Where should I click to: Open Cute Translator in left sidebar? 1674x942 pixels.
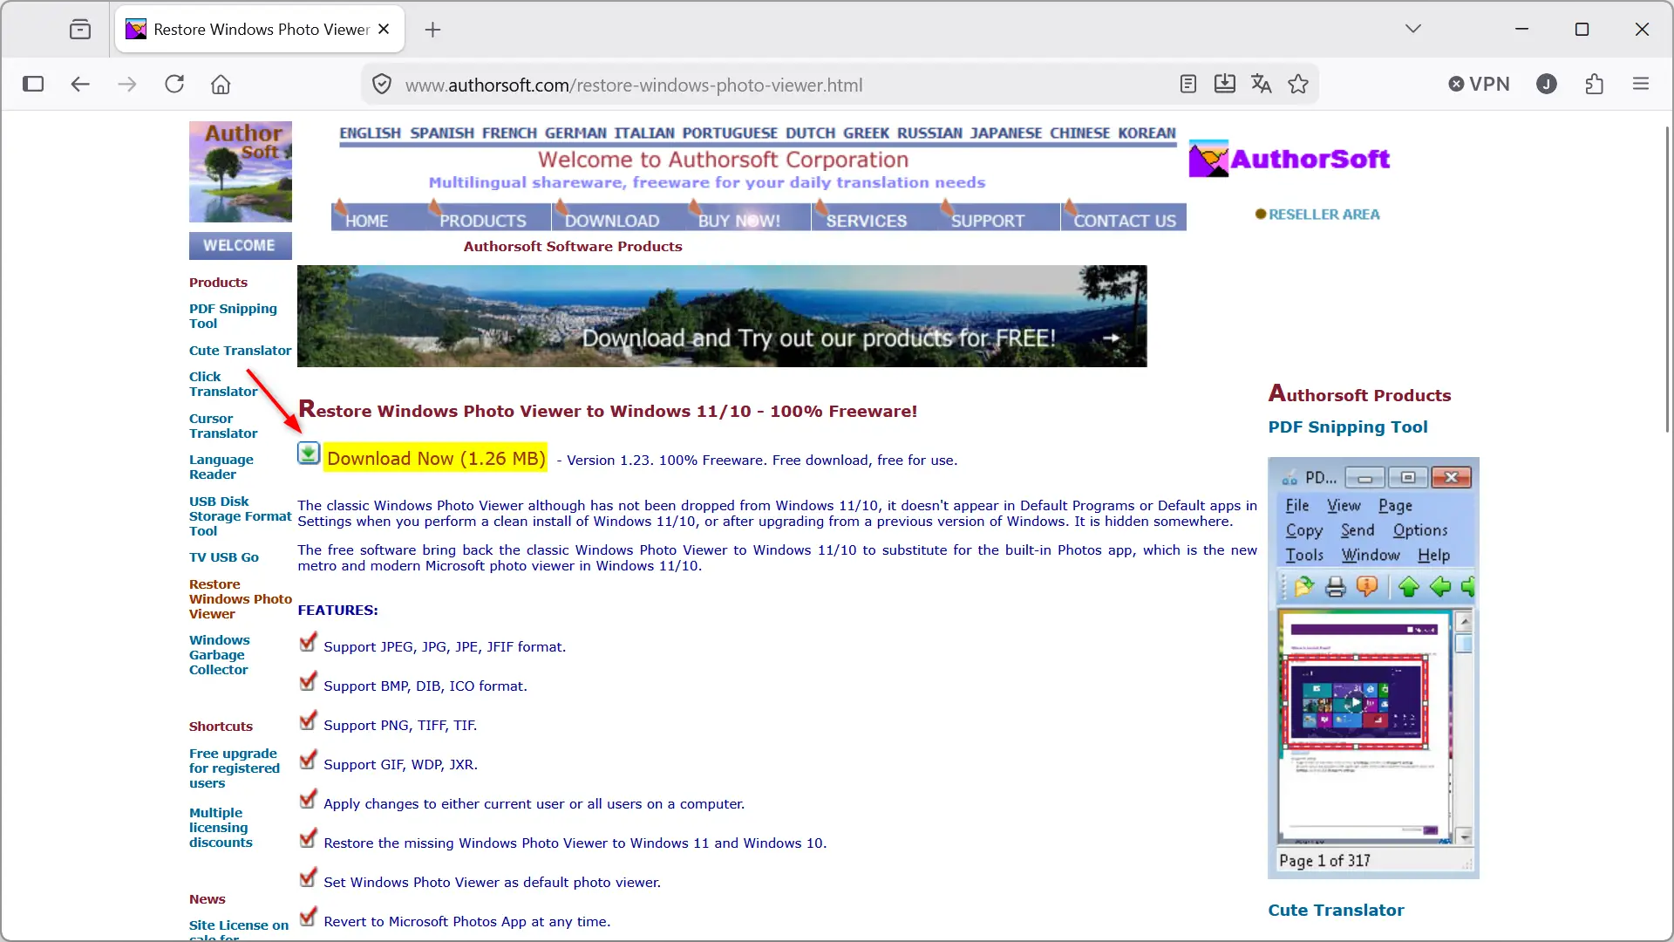tap(241, 351)
